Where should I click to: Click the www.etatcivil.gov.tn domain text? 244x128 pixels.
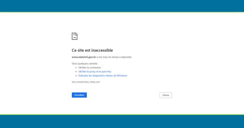click(x=84, y=57)
